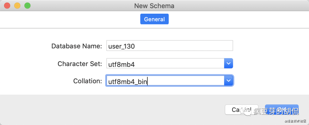Viewport: 309px width, 125px height.
Task: Click inside the Collation combo box text
Action: tap(165, 81)
